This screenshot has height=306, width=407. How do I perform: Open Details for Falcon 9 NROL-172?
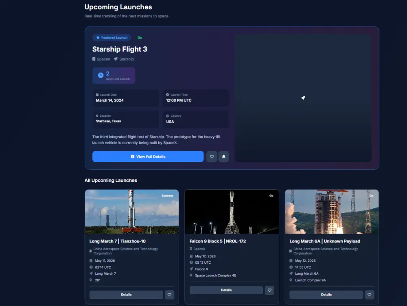pos(226,290)
